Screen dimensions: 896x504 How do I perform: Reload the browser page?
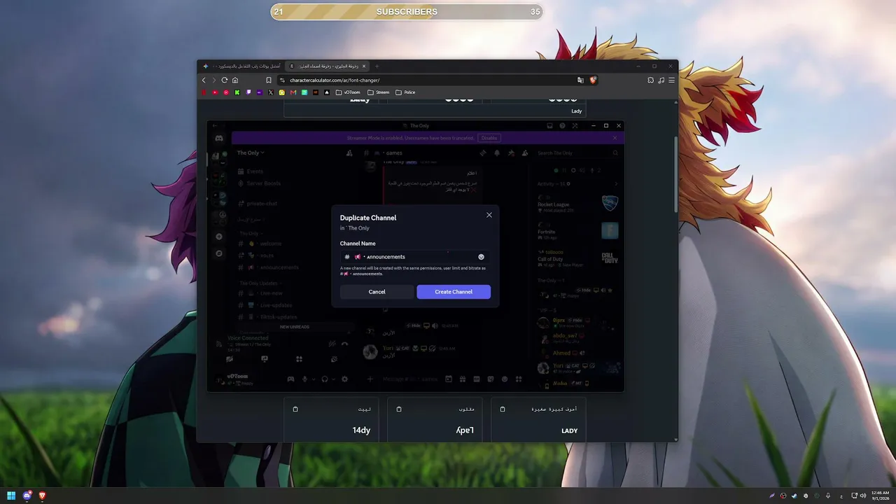pos(225,80)
